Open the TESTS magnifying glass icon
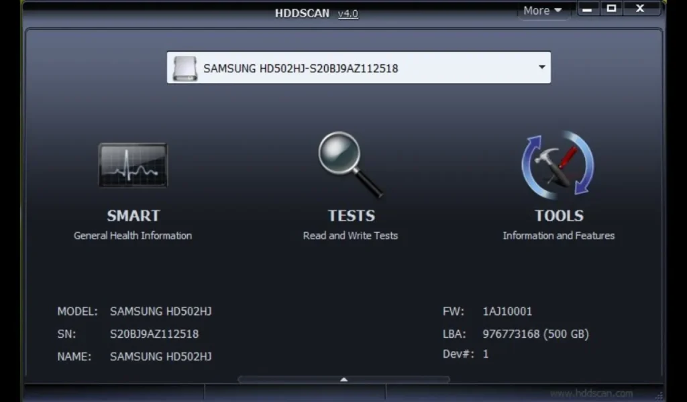Viewport: 687px width, 402px height. point(350,164)
